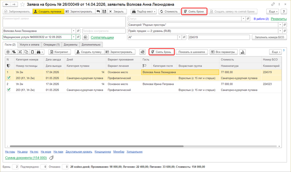Viewport: 291px width, 172px height.
Task: Open the Документы tab
Action: click(70, 44)
